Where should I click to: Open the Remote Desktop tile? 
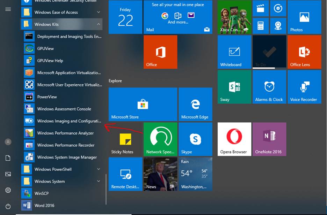125,174
